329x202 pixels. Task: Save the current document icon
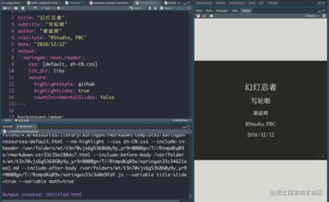pos(23,8)
